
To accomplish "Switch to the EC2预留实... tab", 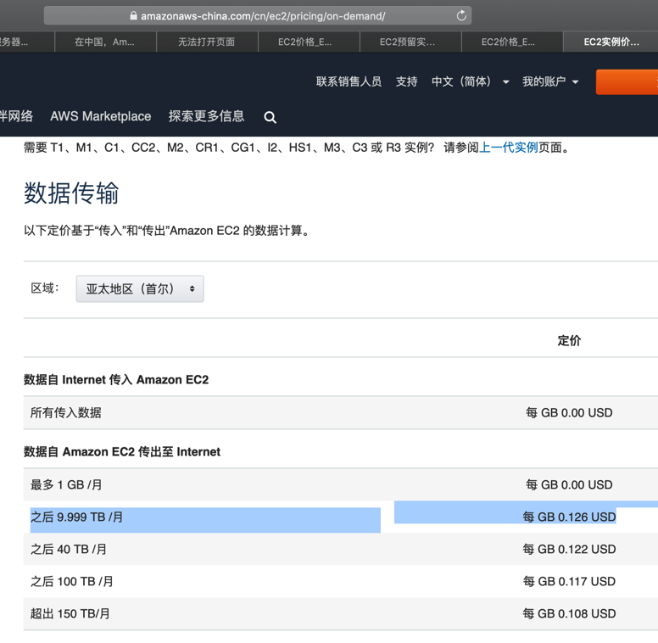I will pos(410,42).
